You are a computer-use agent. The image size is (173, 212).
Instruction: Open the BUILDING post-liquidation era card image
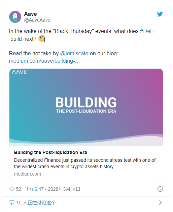86,107
